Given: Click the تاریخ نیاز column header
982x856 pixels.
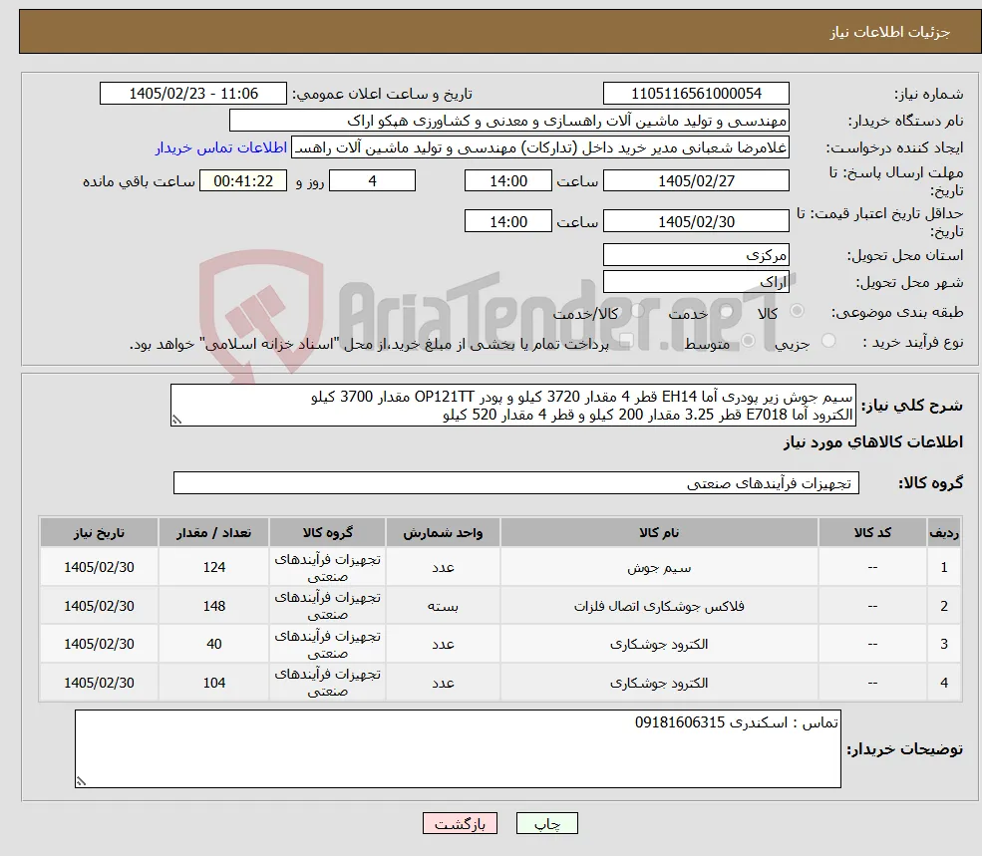Looking at the screenshot, I should 99,532.
